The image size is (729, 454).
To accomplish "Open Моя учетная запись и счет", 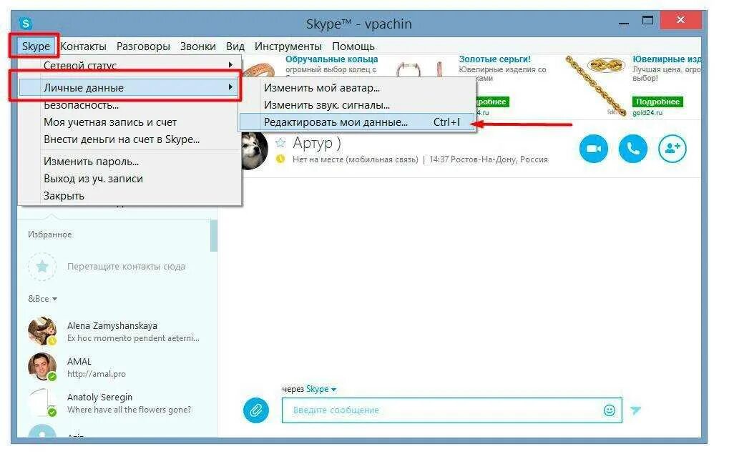I will pos(129,122).
